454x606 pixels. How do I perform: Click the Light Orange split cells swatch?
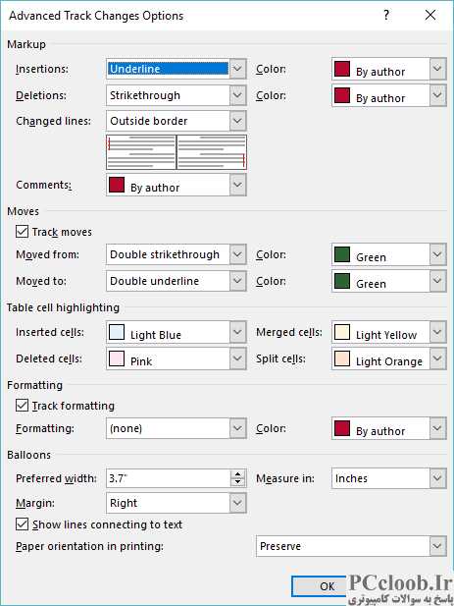342,358
